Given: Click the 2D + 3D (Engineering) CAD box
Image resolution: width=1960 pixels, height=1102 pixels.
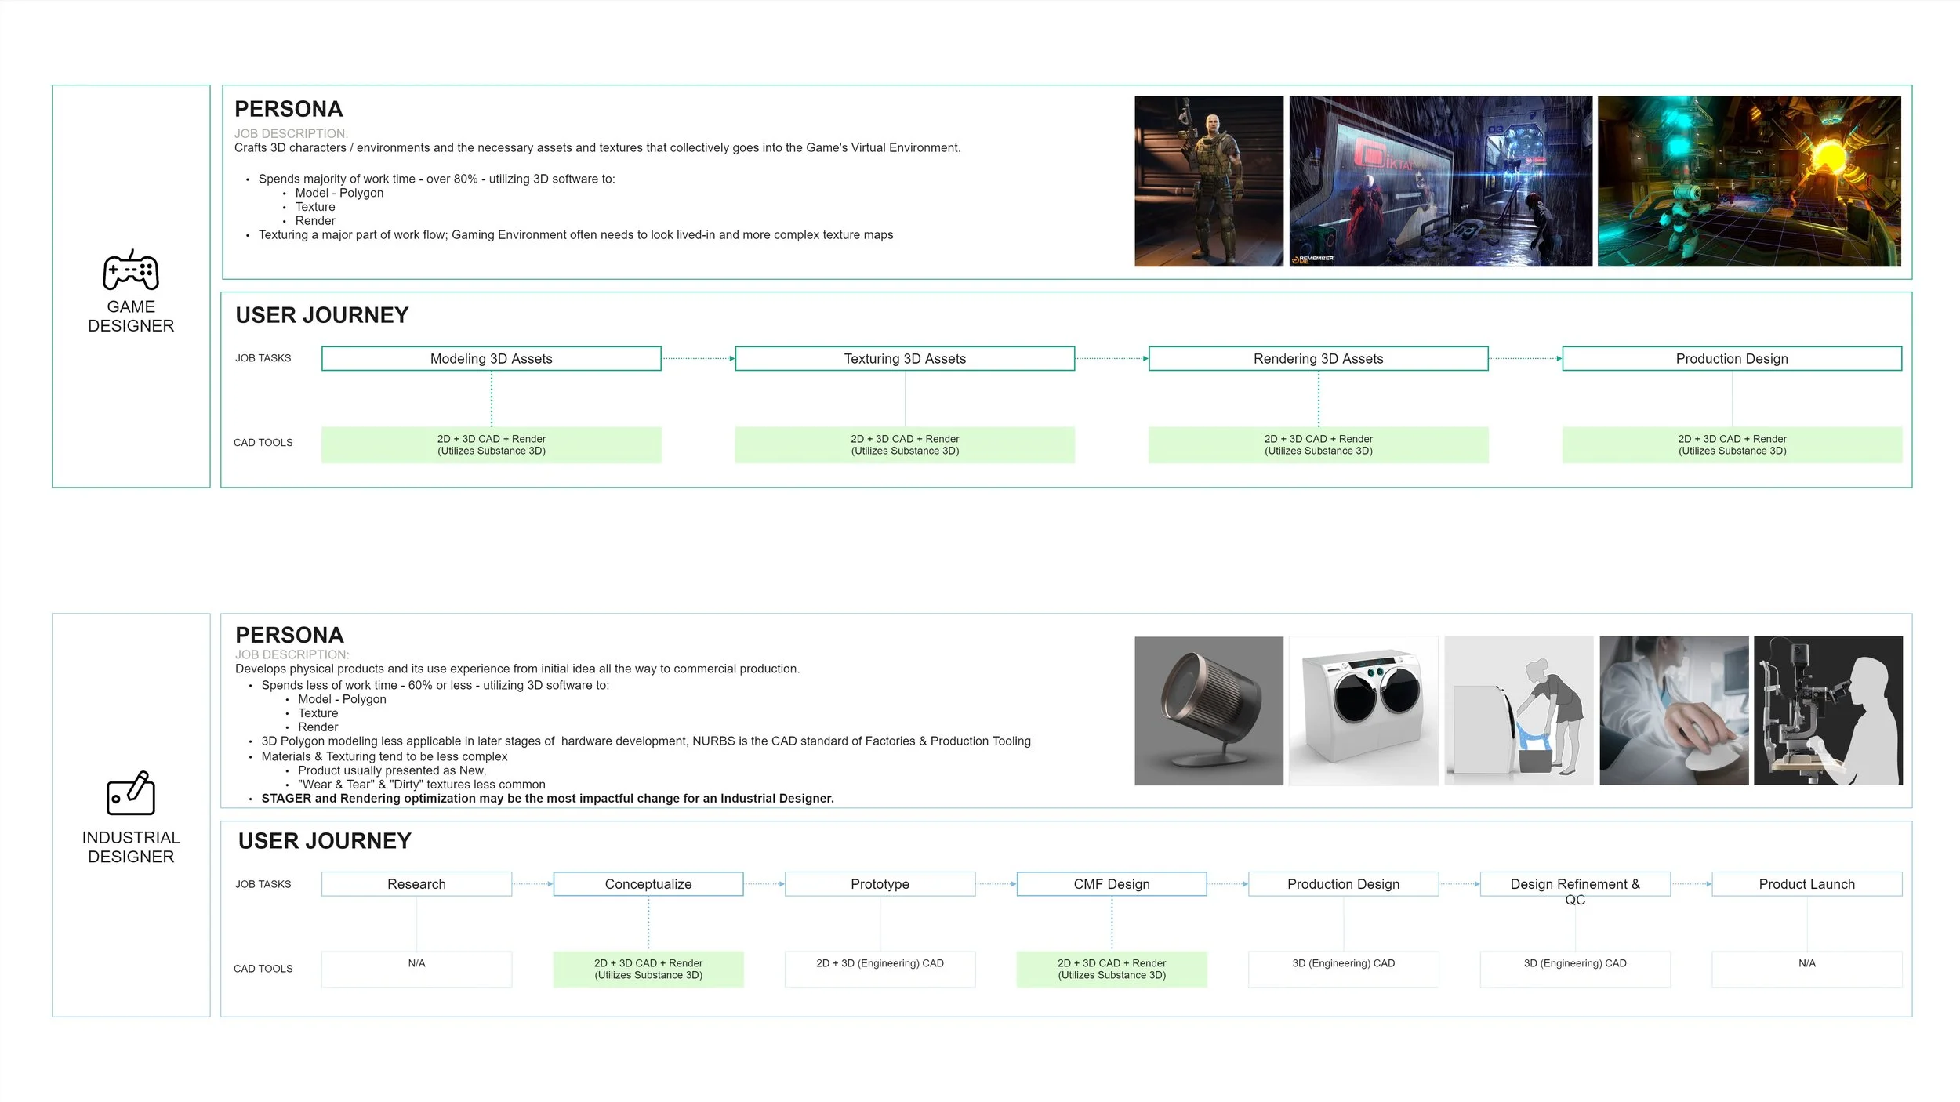Looking at the screenshot, I should point(880,969).
